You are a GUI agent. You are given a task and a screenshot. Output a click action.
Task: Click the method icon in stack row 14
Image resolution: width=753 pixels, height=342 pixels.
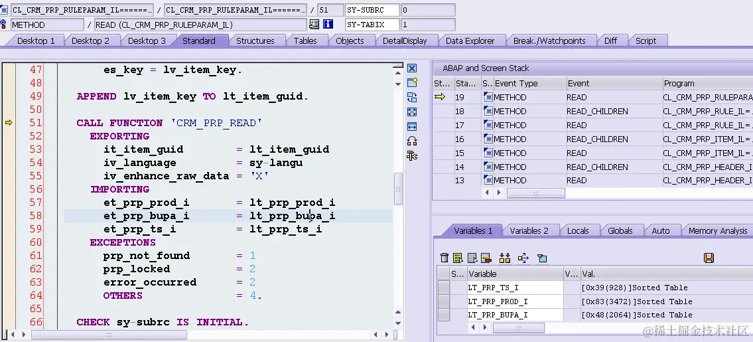point(488,167)
